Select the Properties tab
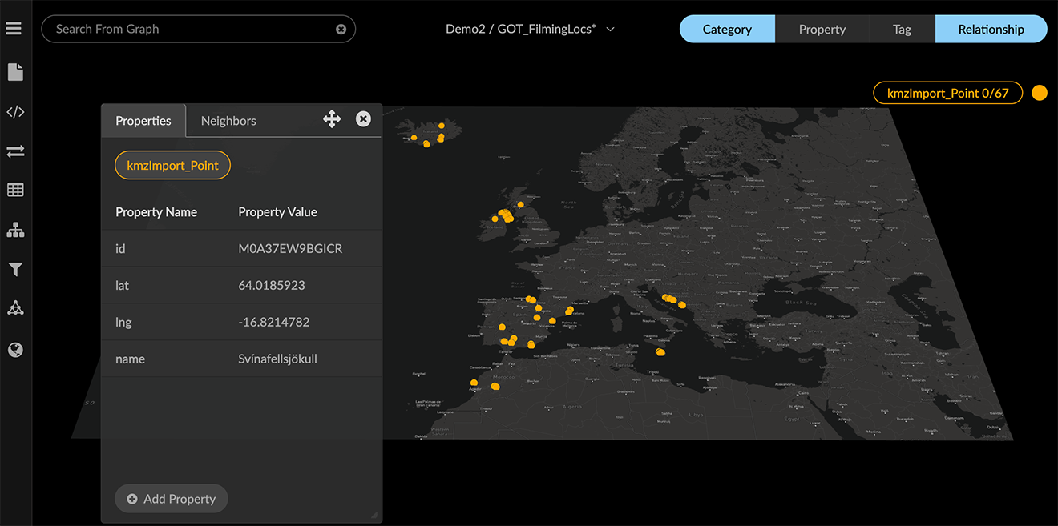The image size is (1058, 526). [143, 121]
